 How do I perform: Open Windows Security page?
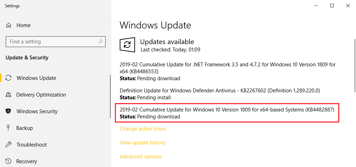click(x=37, y=111)
